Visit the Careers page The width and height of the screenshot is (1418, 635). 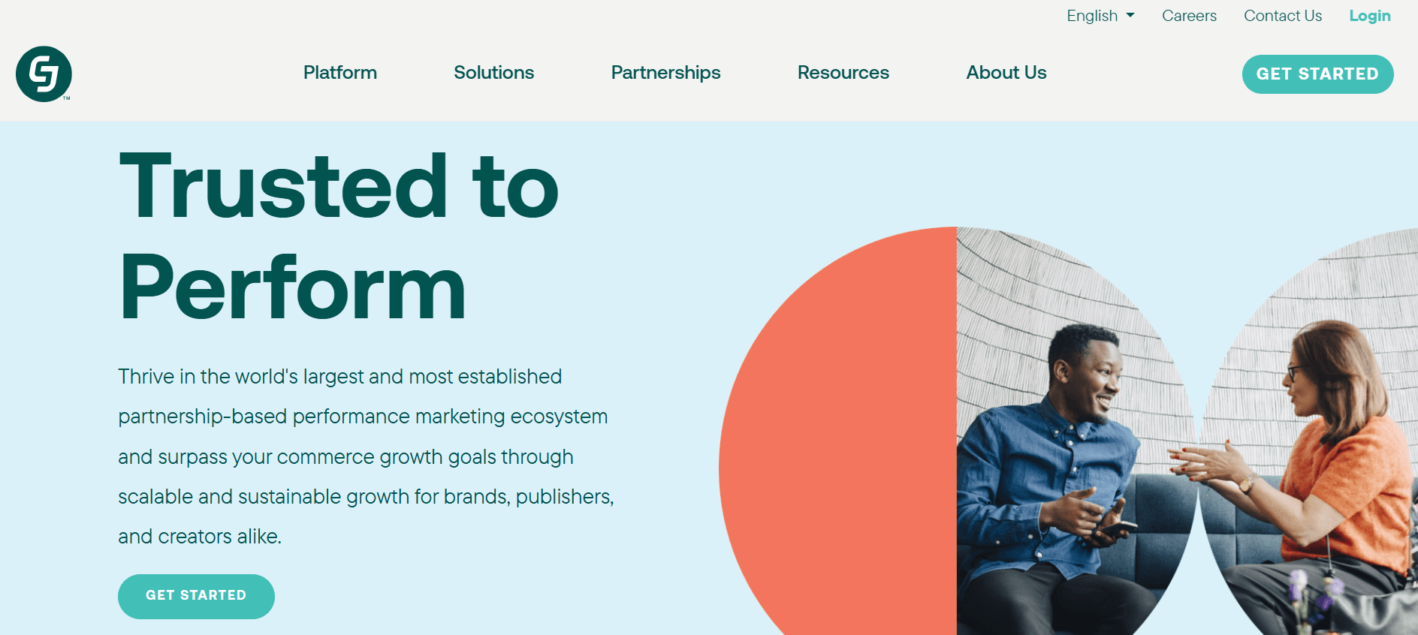1189,15
